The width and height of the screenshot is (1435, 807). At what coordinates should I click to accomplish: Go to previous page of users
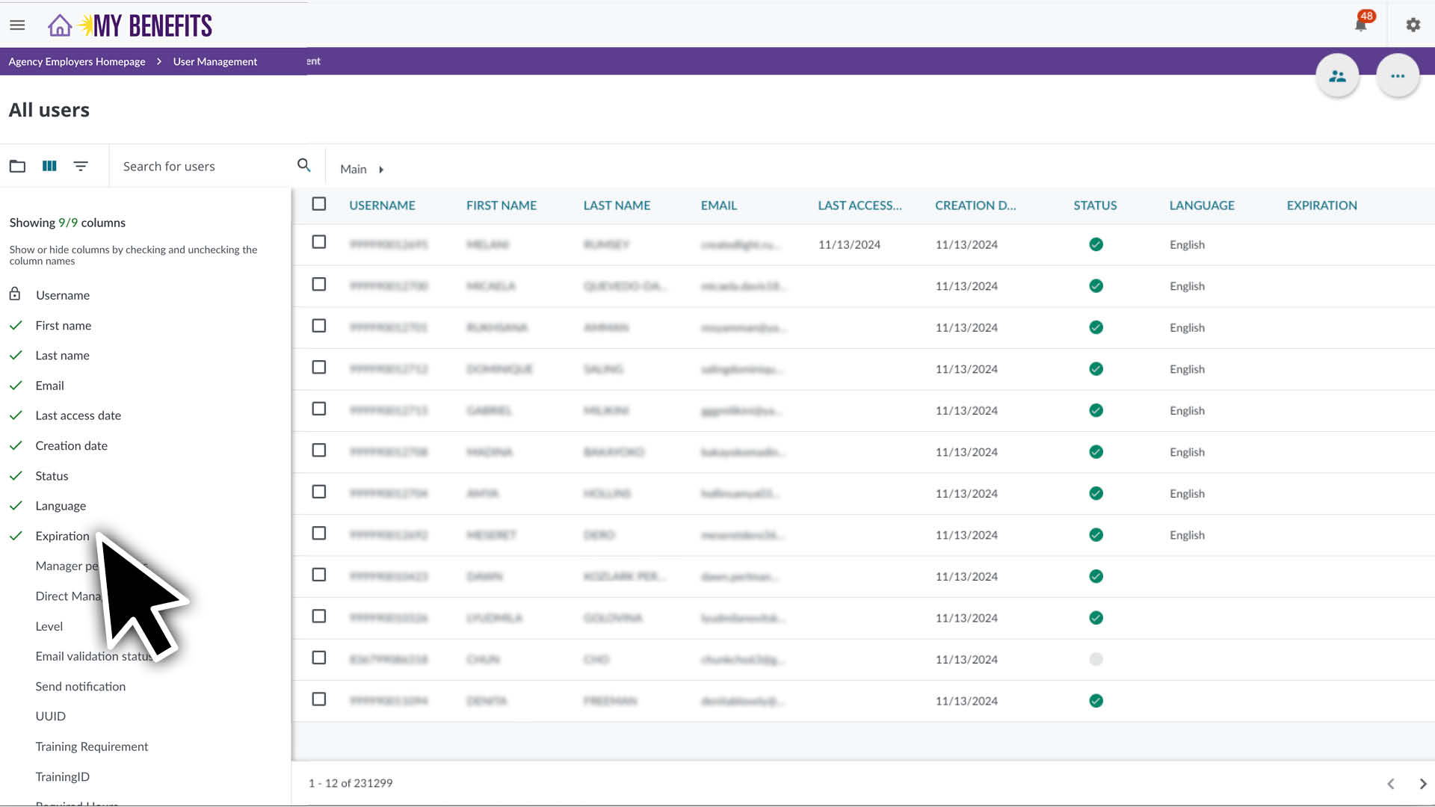click(x=1390, y=783)
